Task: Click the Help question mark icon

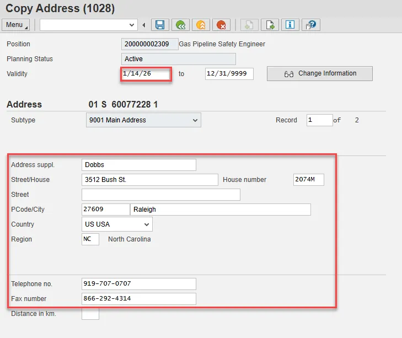Action: click(x=310, y=25)
